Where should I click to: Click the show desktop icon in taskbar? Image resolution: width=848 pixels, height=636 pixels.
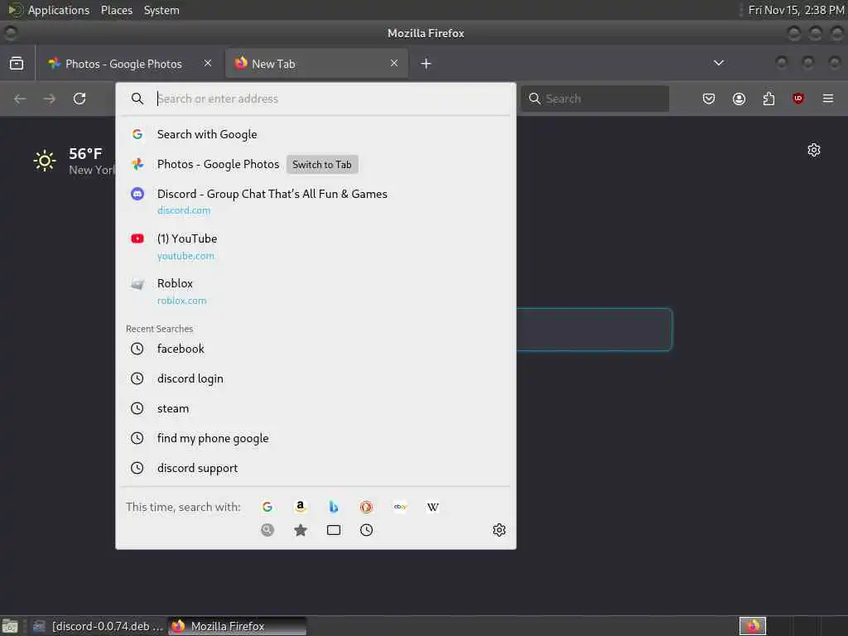tap(10, 626)
